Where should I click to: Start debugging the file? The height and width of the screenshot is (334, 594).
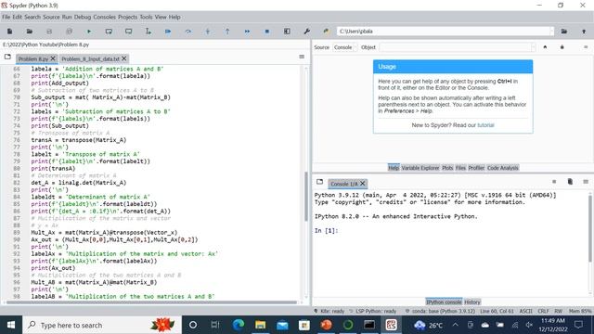tap(168, 32)
